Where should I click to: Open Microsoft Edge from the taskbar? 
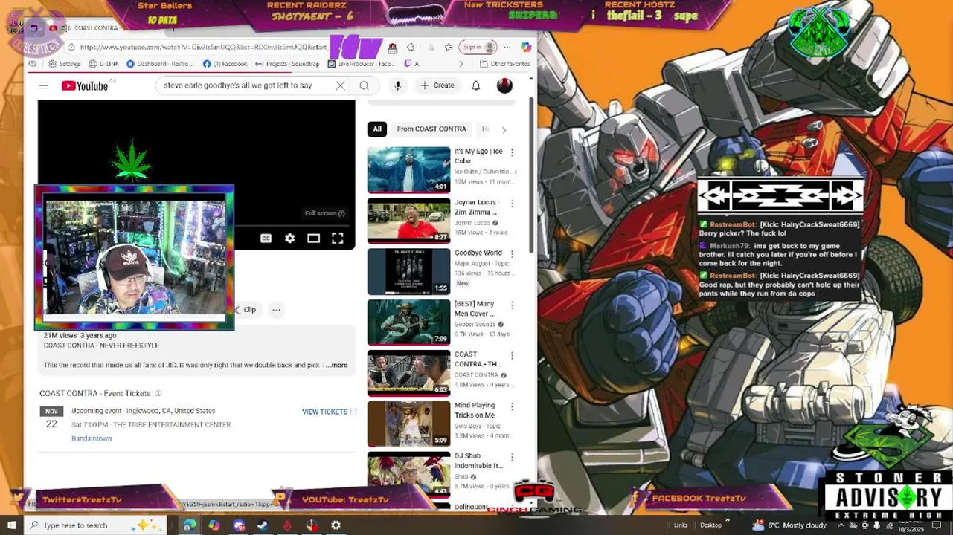click(x=190, y=525)
